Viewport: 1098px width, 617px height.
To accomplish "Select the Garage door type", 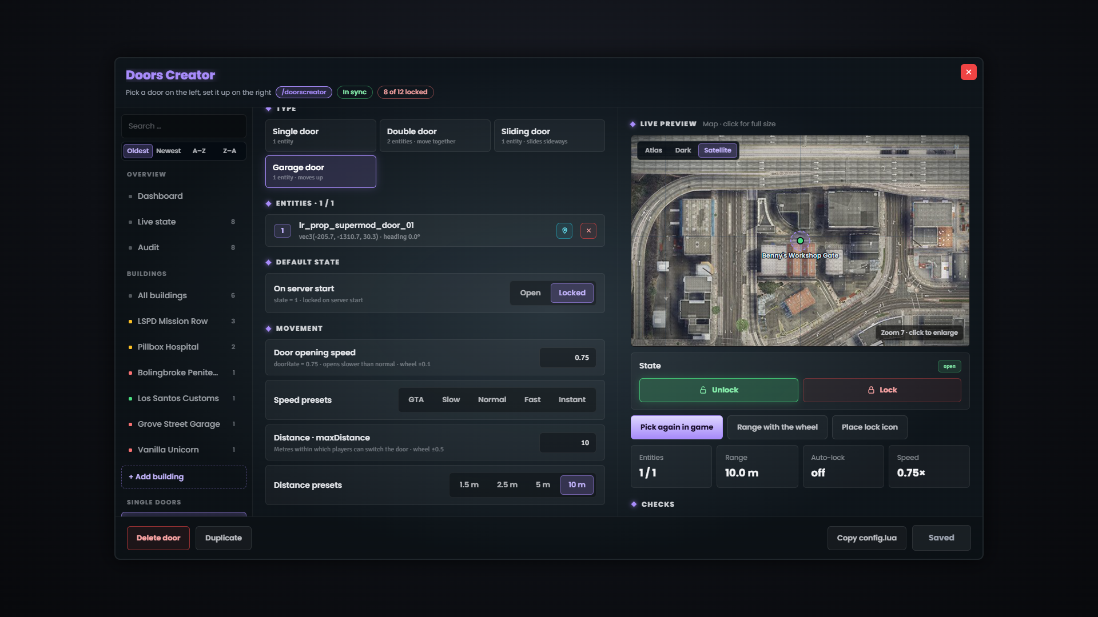I will (320, 171).
